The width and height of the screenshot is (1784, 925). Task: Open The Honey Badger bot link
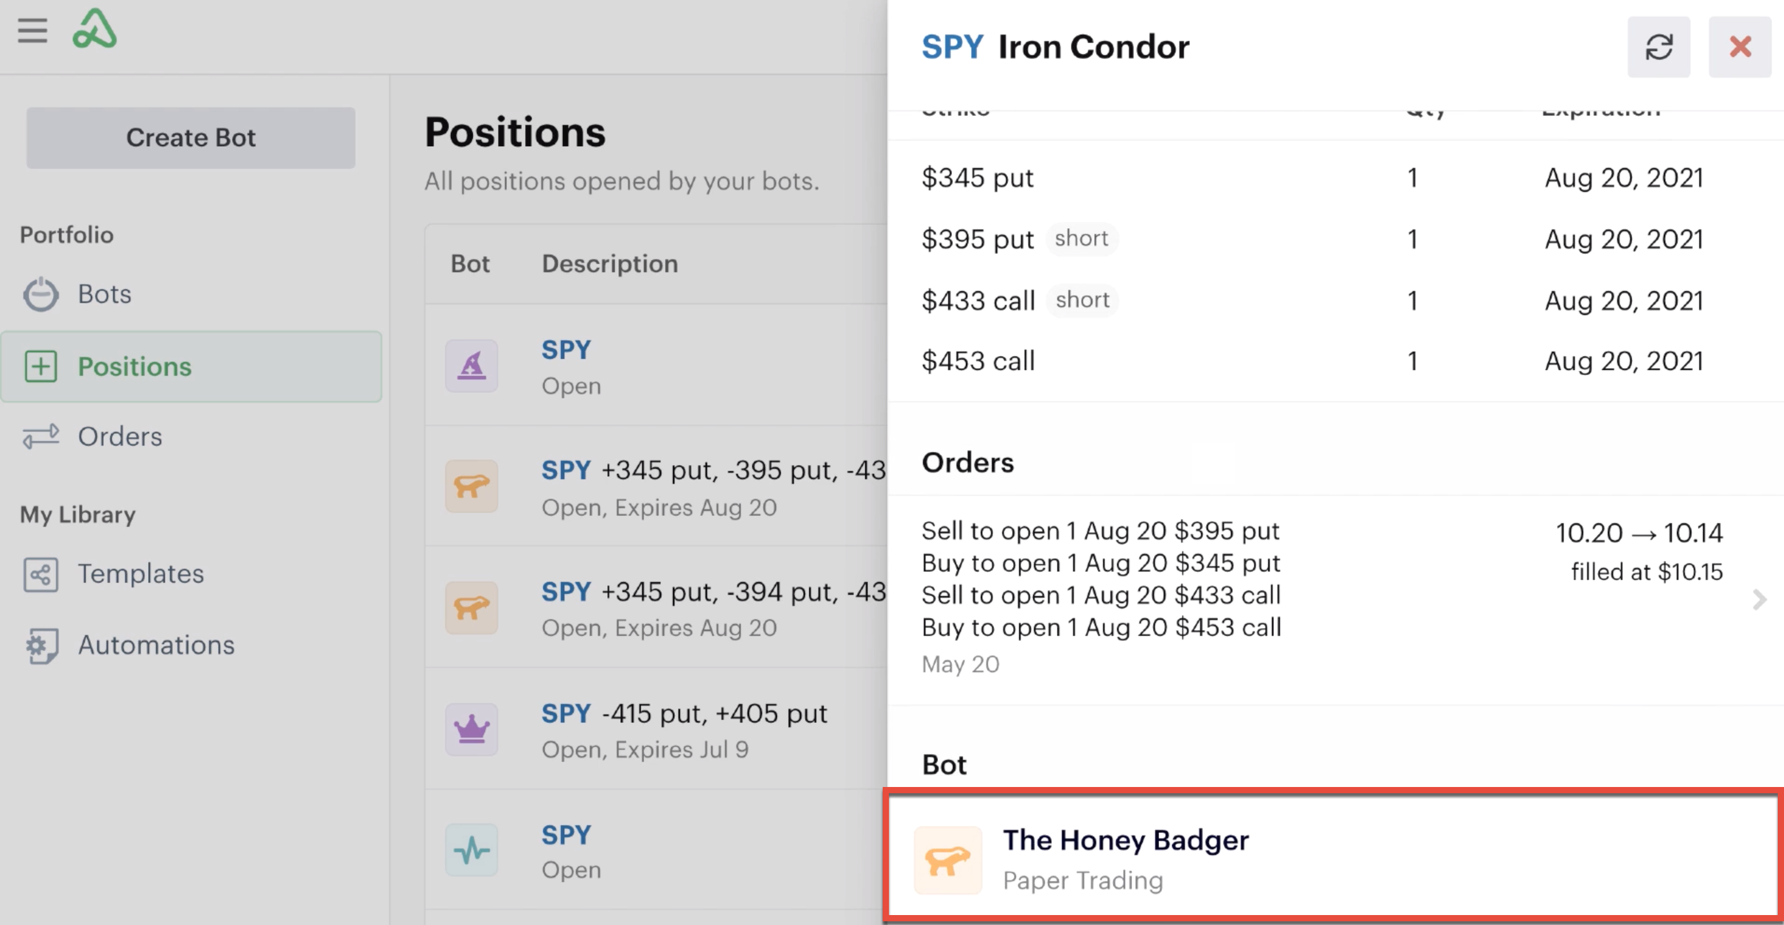coord(1333,857)
